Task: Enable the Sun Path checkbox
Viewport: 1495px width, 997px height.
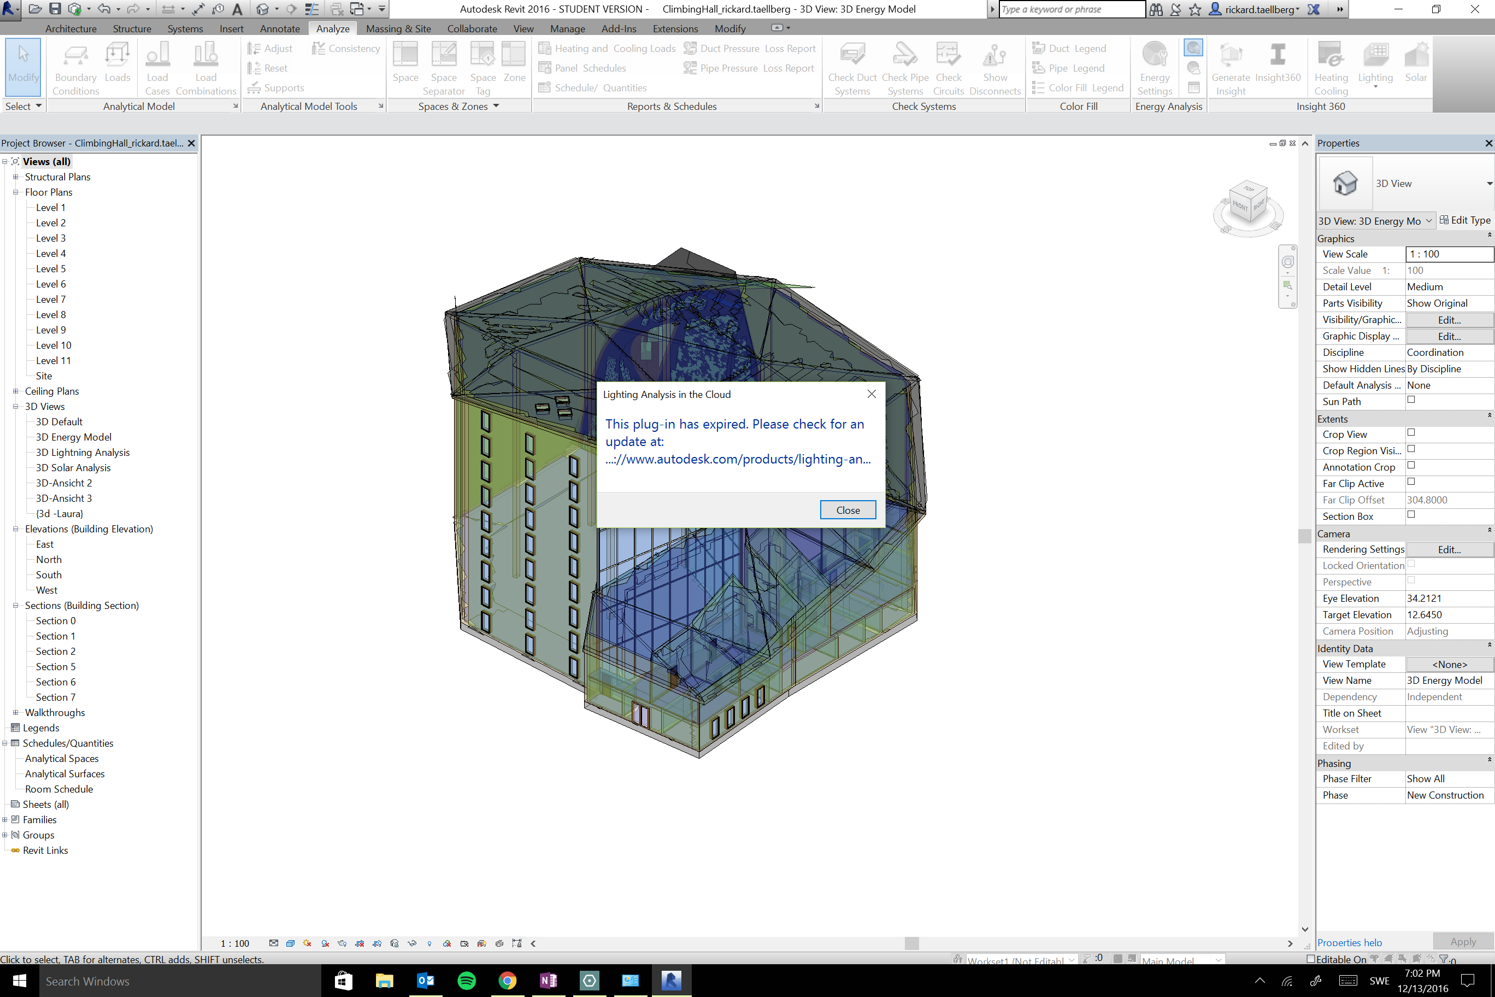Action: [1411, 400]
